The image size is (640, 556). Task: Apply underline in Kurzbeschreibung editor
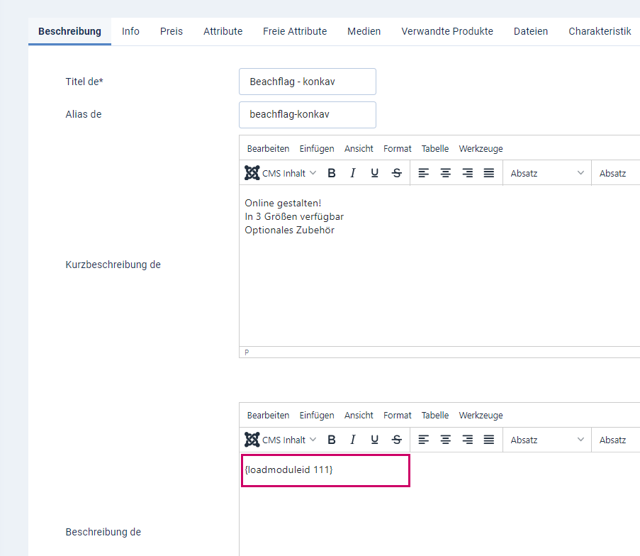375,173
